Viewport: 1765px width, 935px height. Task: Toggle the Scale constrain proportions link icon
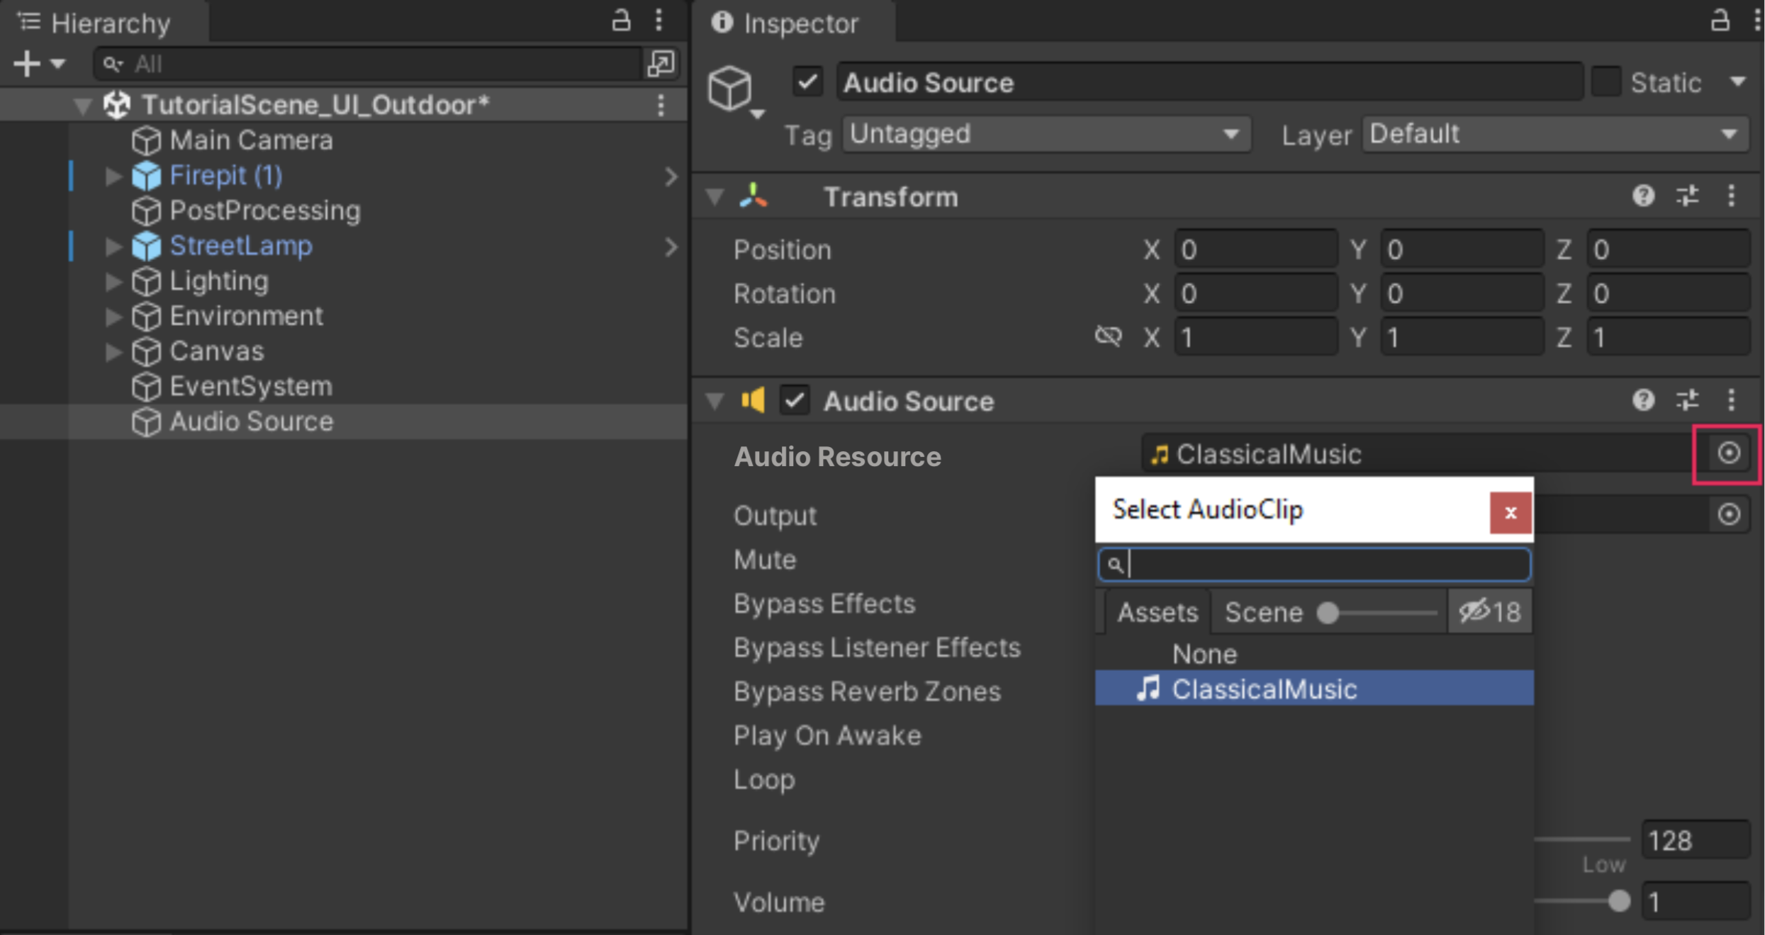pyautogui.click(x=1108, y=336)
